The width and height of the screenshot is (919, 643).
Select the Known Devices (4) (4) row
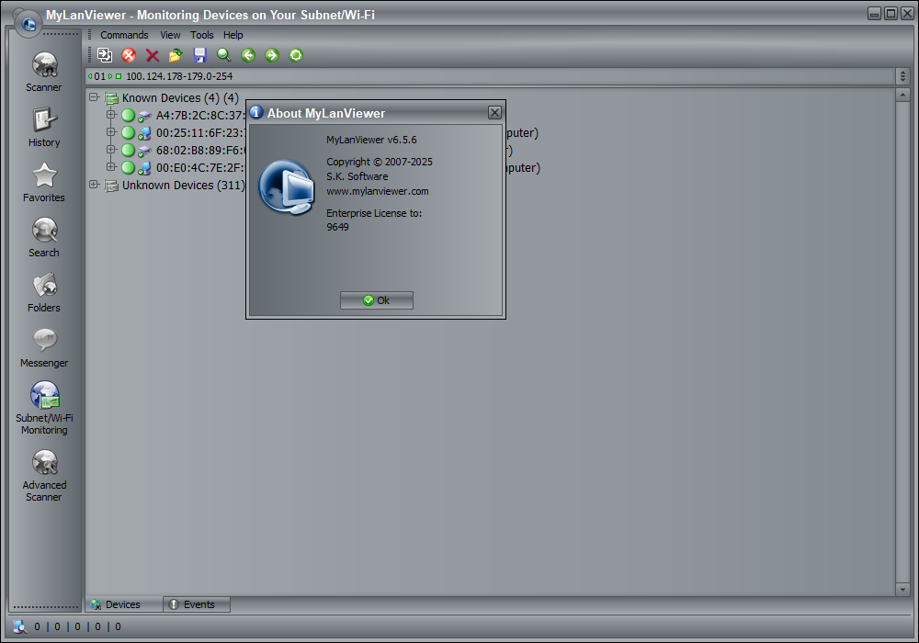click(x=180, y=97)
